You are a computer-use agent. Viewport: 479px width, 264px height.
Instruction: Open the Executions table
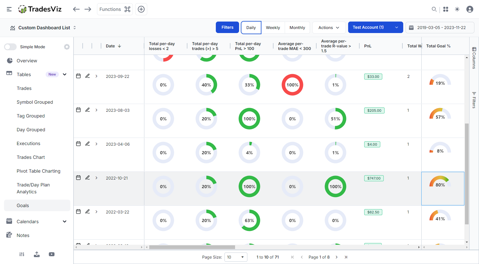pos(28,143)
